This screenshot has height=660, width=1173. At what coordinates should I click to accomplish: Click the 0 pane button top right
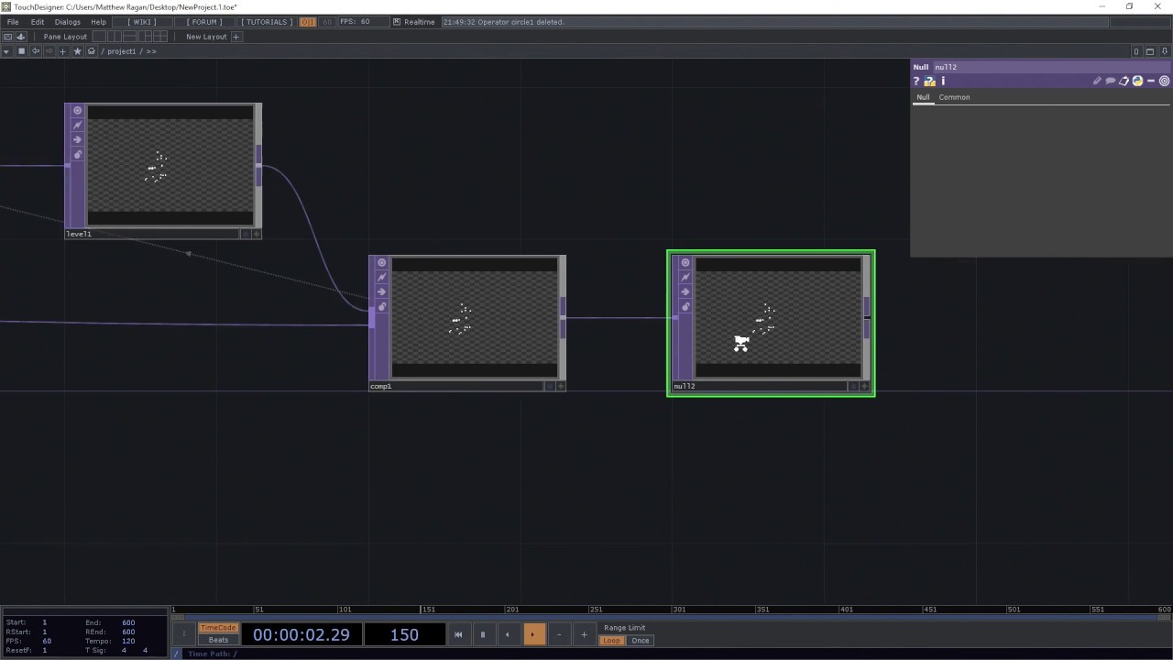(1136, 51)
